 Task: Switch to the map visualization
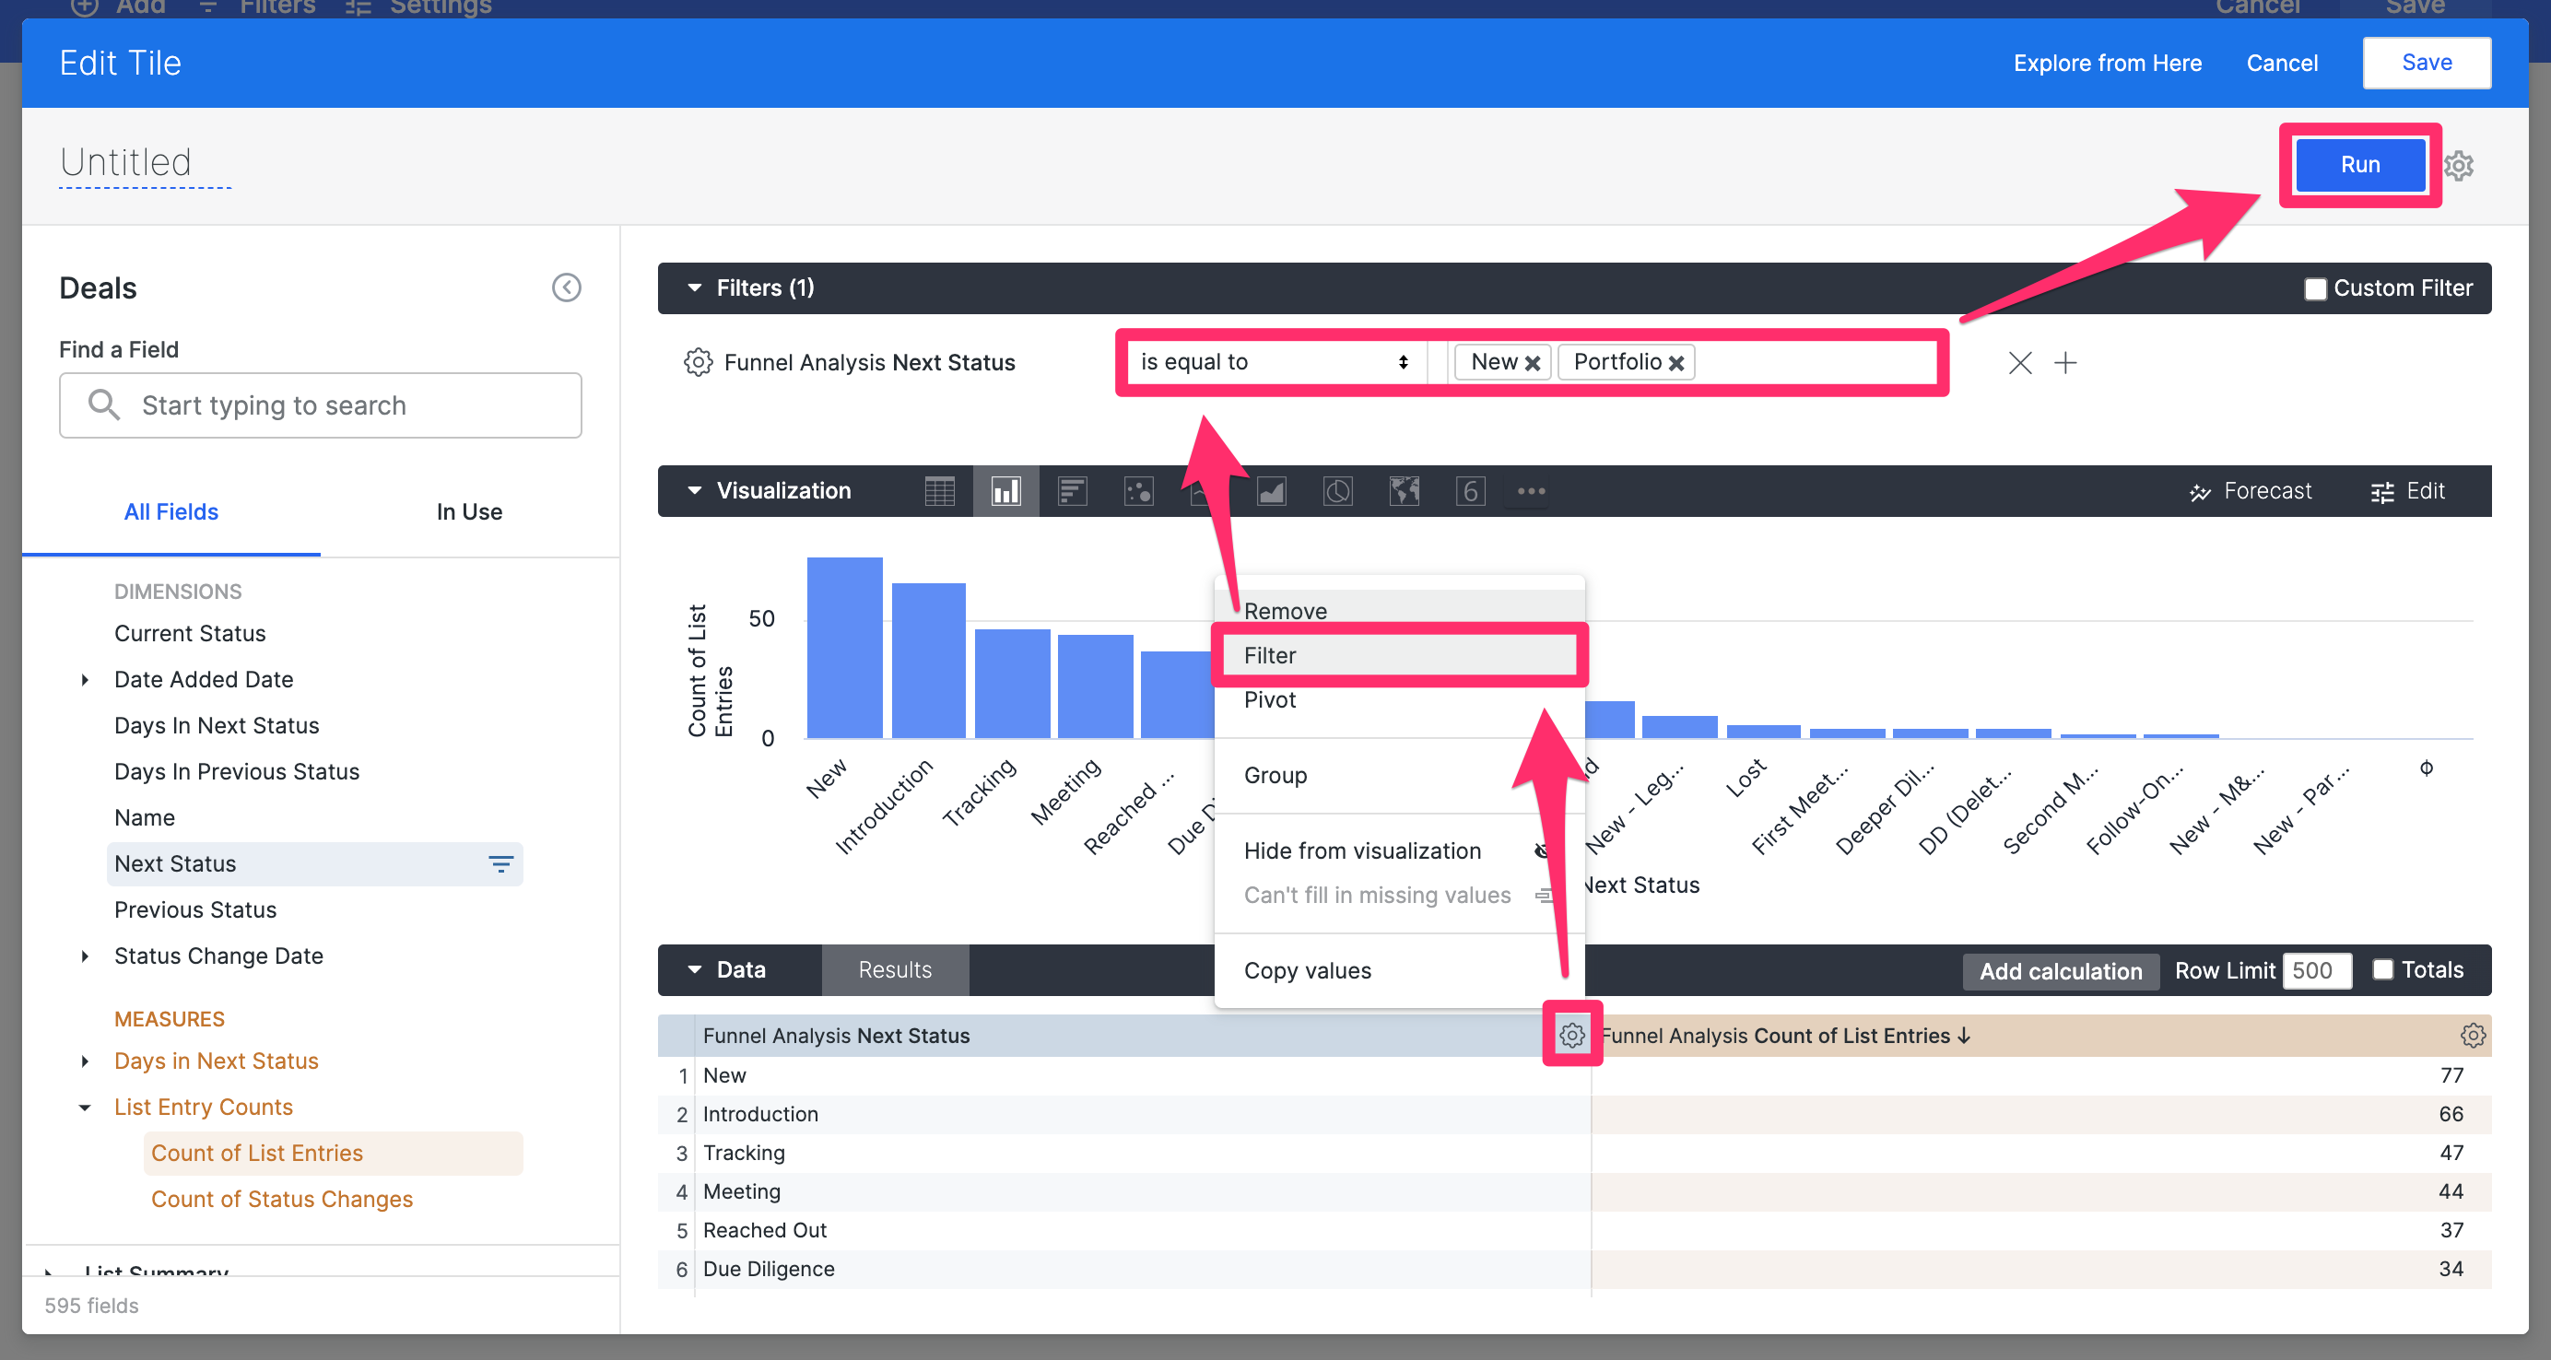point(1404,490)
